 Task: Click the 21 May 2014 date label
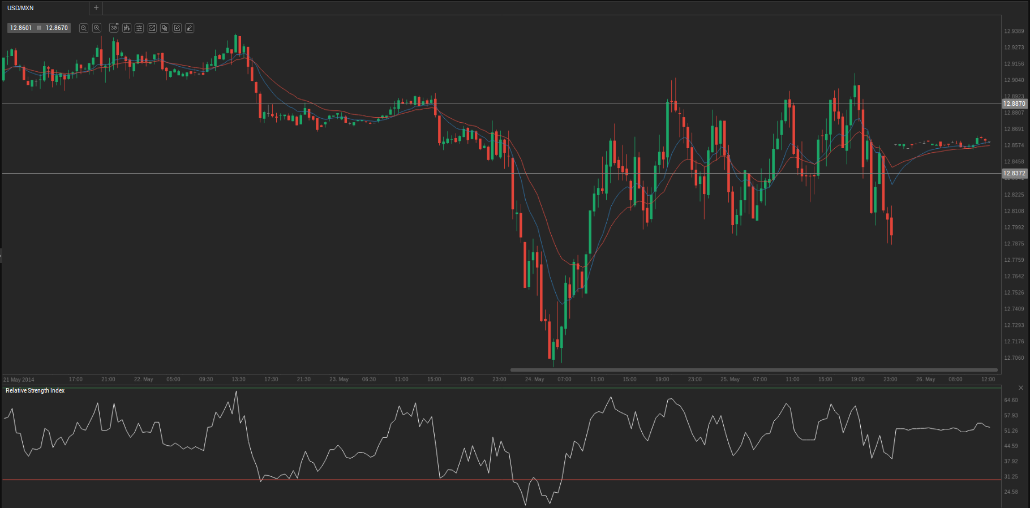pyautogui.click(x=19, y=380)
